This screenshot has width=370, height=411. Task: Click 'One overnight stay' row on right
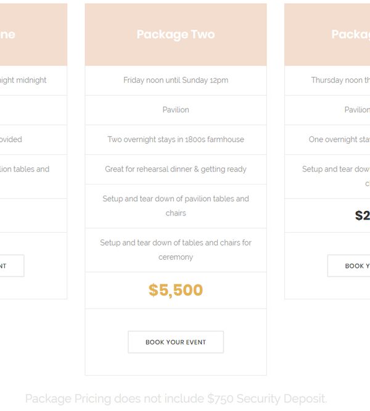pyautogui.click(x=327, y=139)
